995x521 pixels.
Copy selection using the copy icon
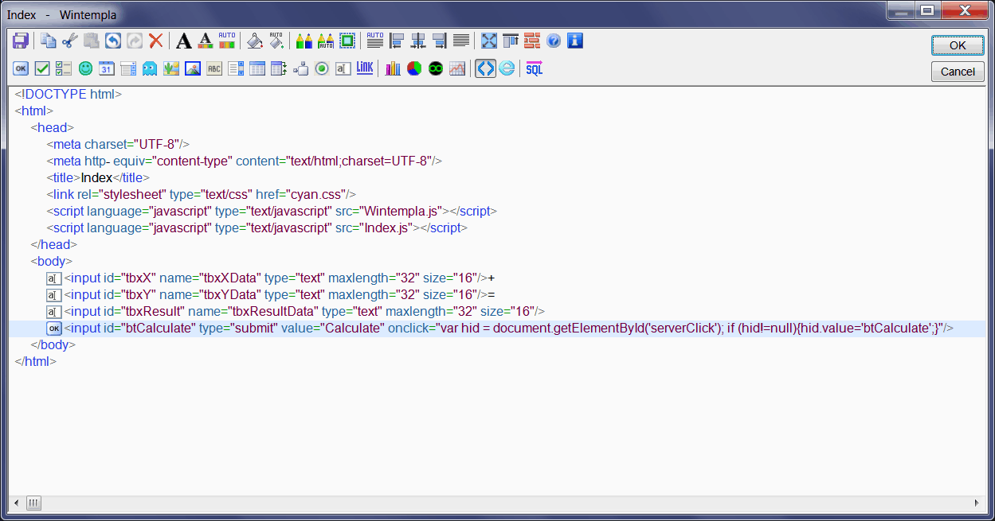49,41
